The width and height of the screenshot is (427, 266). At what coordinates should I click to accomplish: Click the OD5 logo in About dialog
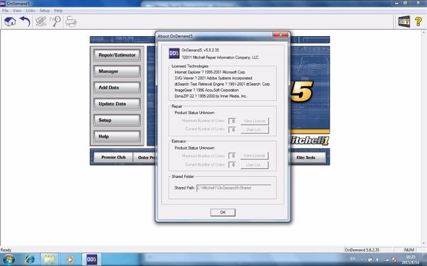(x=174, y=53)
